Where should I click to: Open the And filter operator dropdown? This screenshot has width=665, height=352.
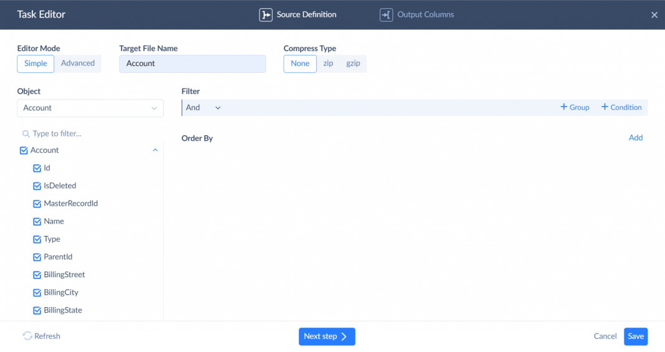204,108
